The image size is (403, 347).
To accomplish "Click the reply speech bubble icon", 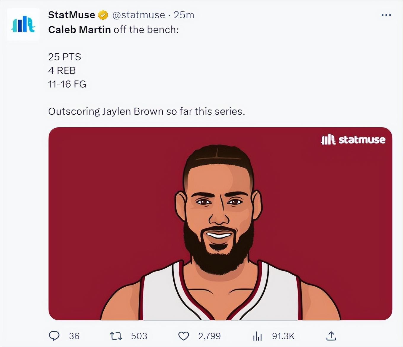I will click(x=54, y=336).
